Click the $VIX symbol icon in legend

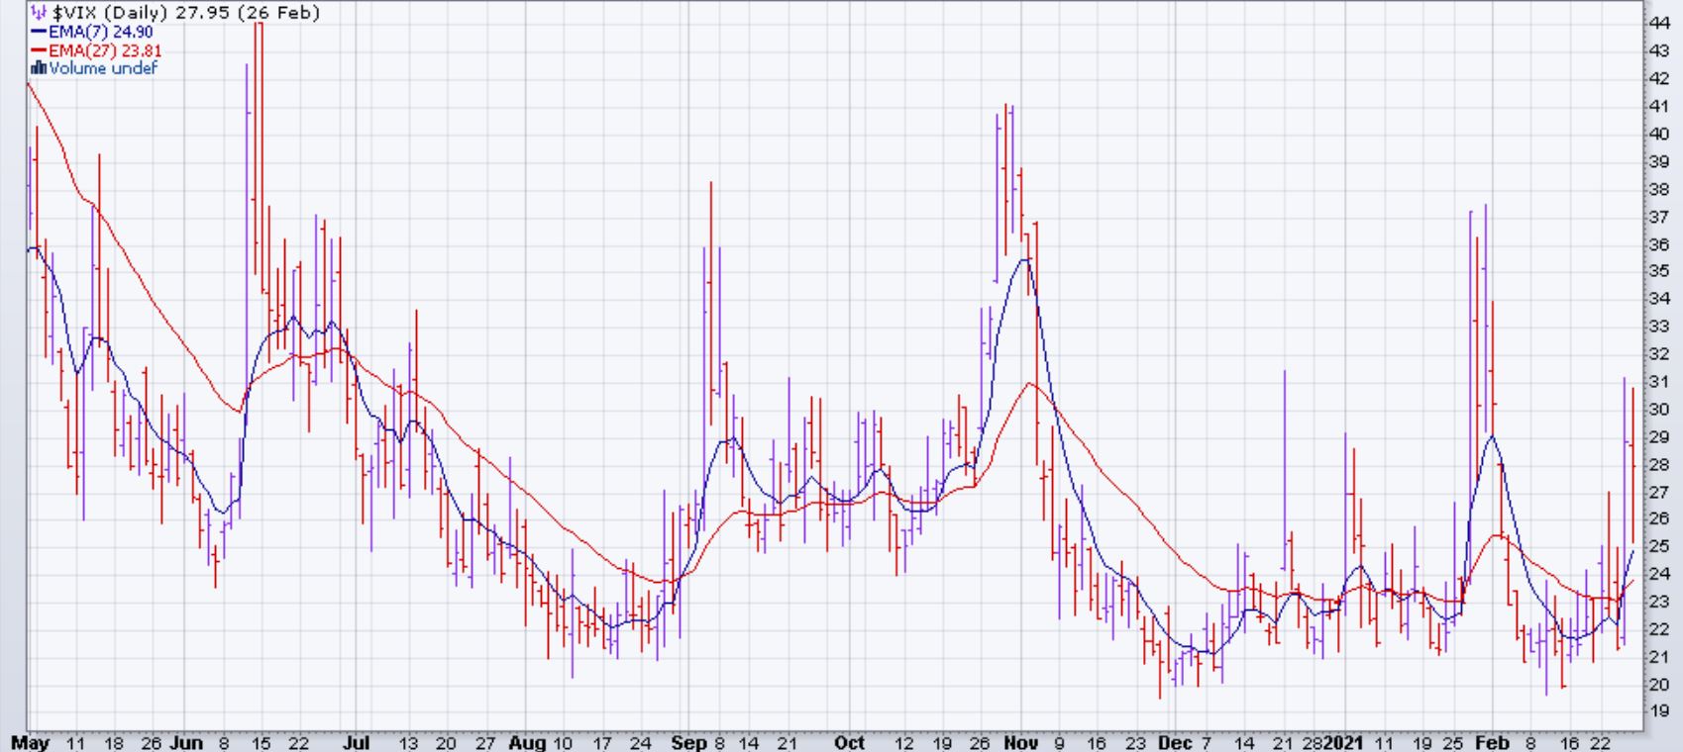[40, 14]
